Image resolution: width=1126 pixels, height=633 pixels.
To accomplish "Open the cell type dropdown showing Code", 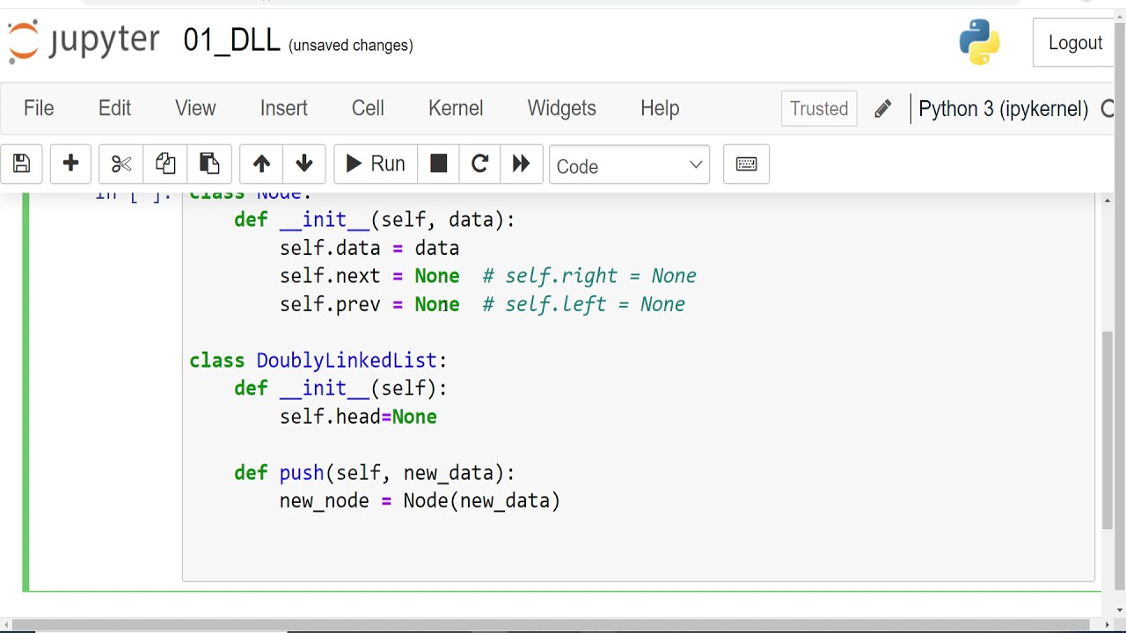I will coord(629,165).
